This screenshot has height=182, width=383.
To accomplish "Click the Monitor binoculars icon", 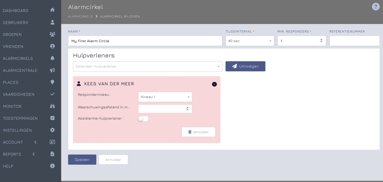I will (x=52, y=106).
